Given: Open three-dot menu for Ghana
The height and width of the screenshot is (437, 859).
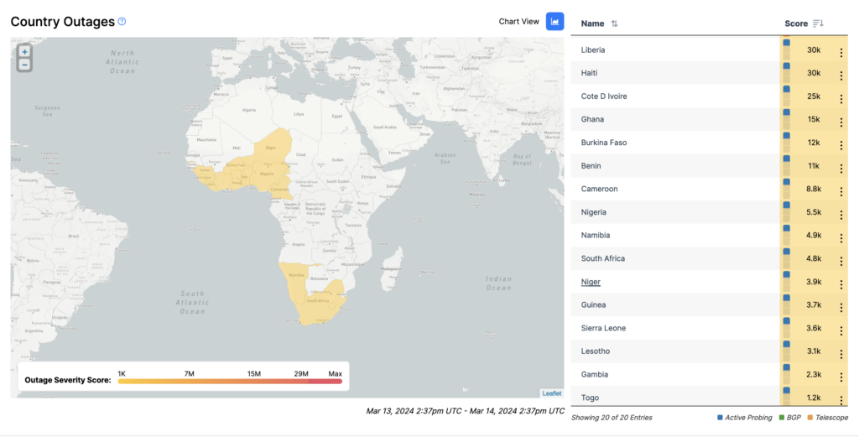Looking at the screenshot, I should click(x=841, y=122).
